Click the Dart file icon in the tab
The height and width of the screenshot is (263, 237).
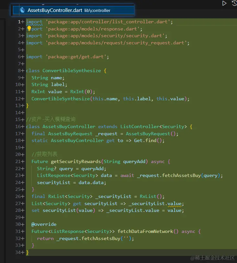click(22, 10)
